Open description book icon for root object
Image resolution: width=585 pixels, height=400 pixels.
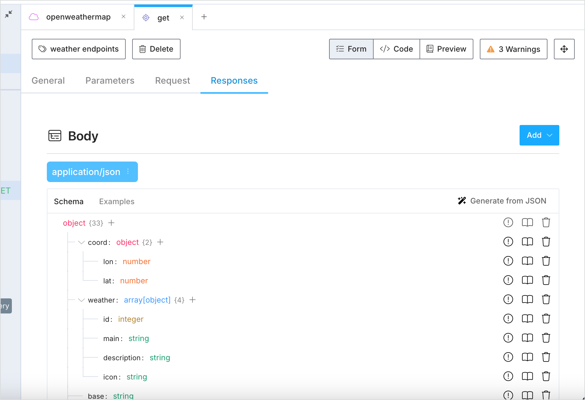coord(528,222)
